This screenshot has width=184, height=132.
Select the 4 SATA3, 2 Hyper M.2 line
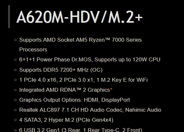pyautogui.click(x=66, y=120)
